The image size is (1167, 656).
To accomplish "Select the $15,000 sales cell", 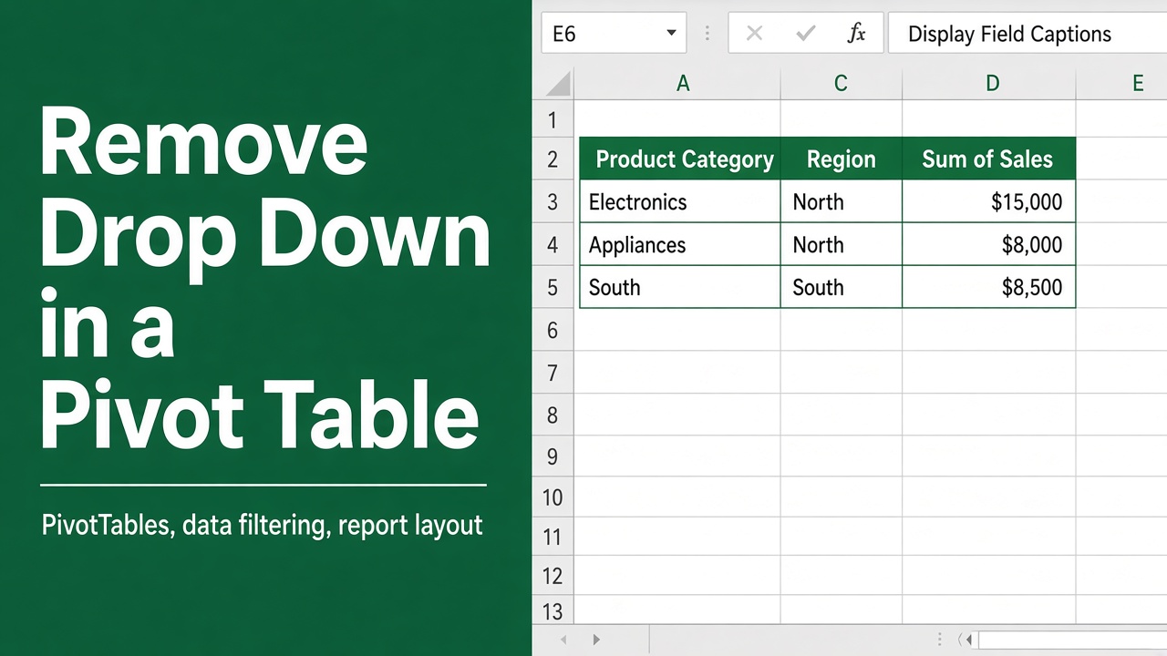I will 989,201.
